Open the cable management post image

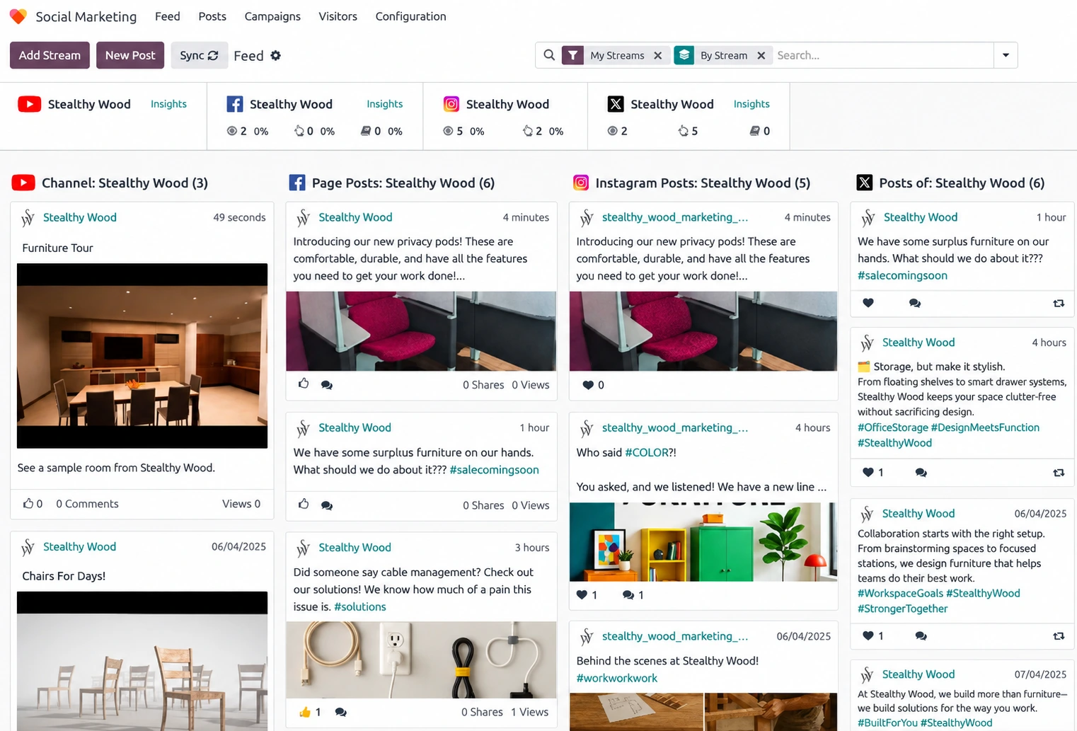click(x=421, y=660)
